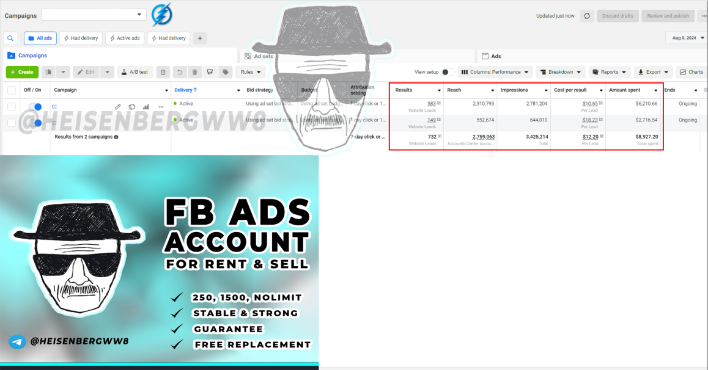708x370 pixels.
Task: Open the Columns: Performance dropdown
Action: tap(495, 72)
